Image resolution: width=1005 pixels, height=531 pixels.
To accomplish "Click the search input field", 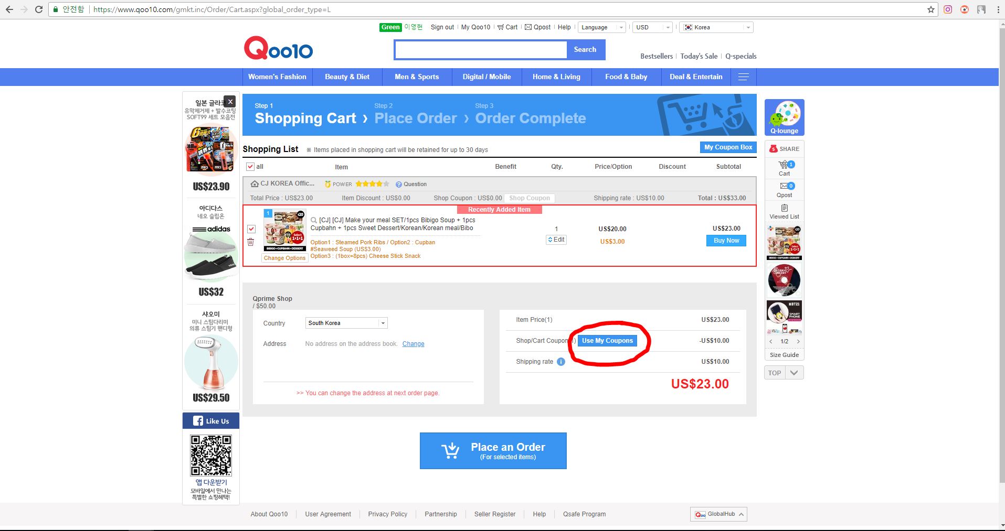I will (x=481, y=50).
